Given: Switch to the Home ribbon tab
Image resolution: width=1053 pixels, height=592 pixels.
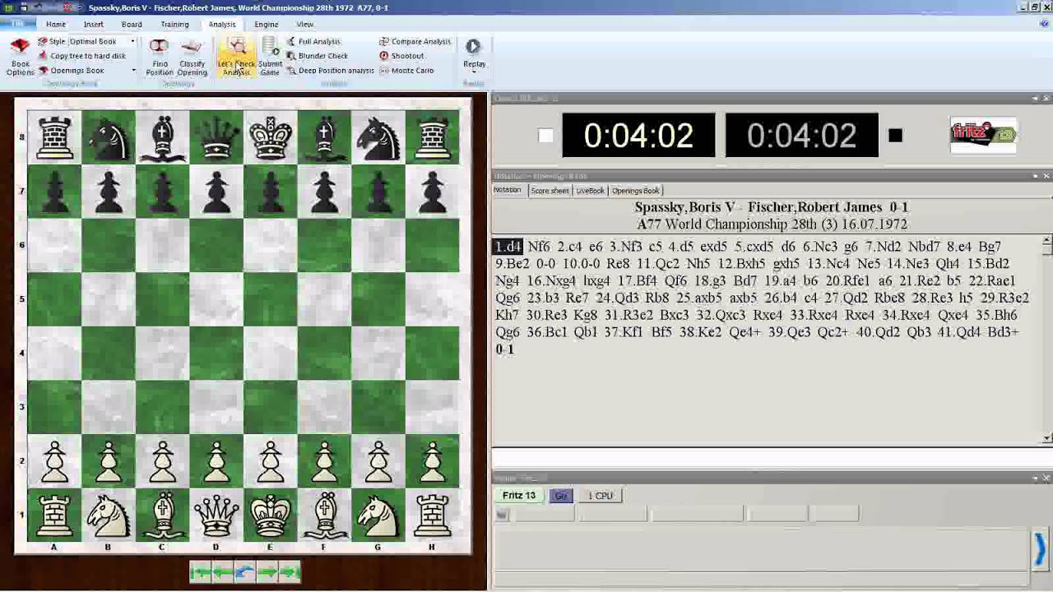Looking at the screenshot, I should pos(56,24).
